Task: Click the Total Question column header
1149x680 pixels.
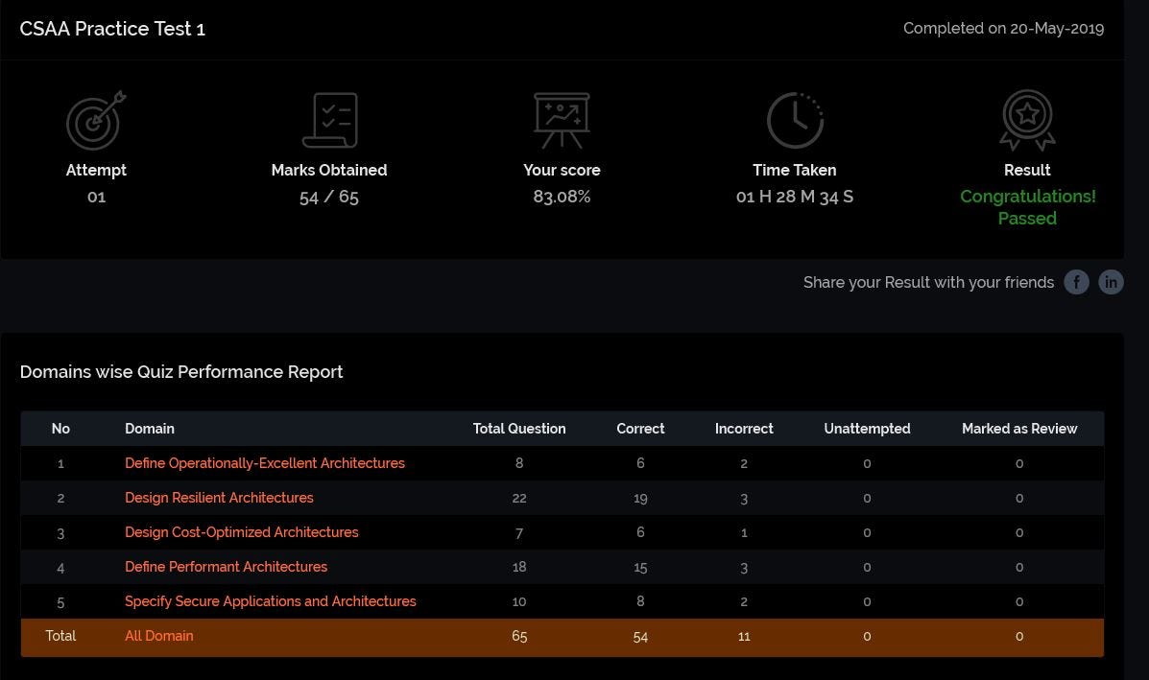Action: (518, 429)
